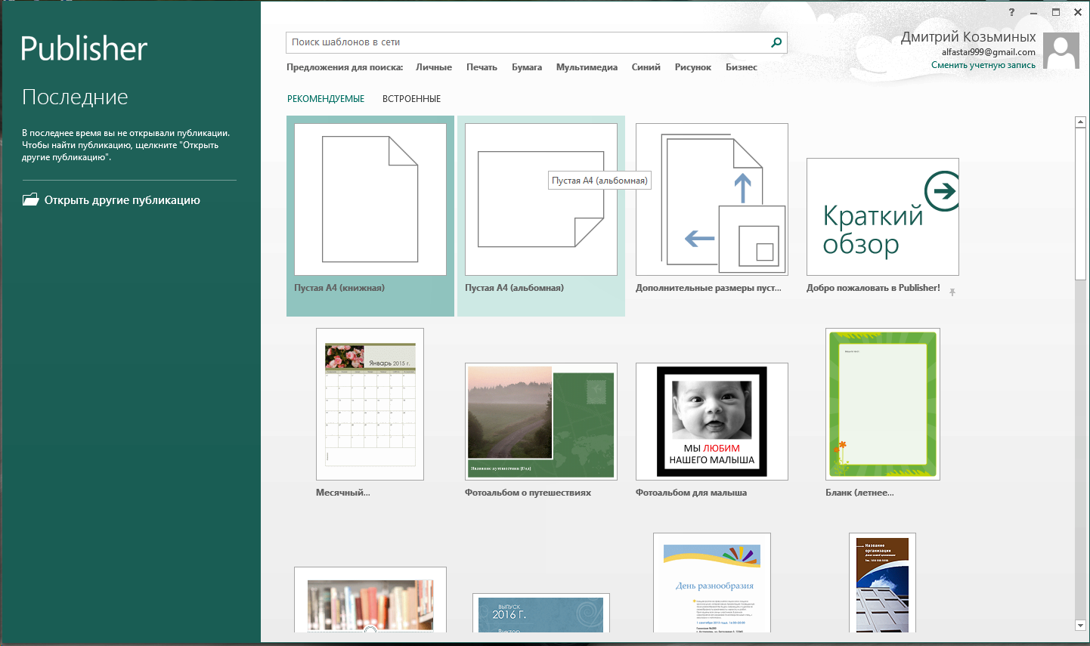1090x646 pixels.
Task: Click the Бизнес search suggestion
Action: pos(742,67)
